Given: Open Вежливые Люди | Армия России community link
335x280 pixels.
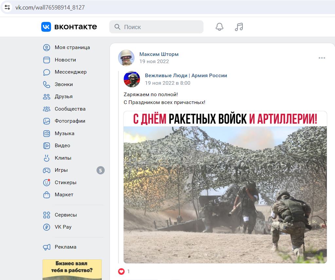Looking at the screenshot, I should point(186,76).
